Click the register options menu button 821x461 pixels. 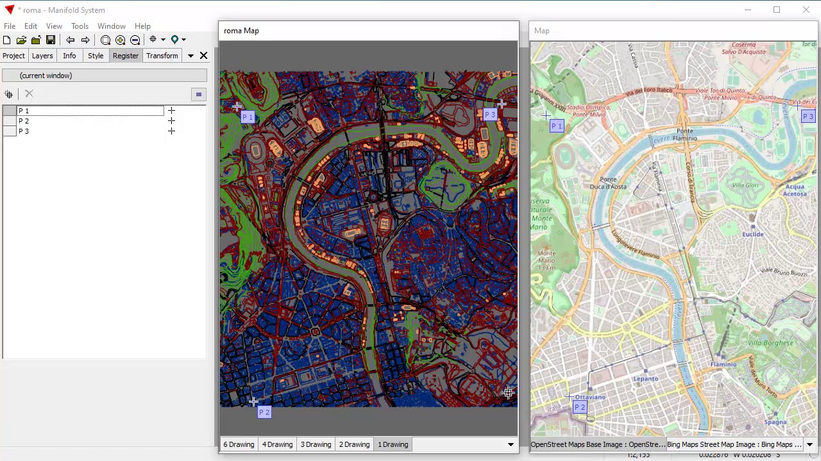[199, 95]
